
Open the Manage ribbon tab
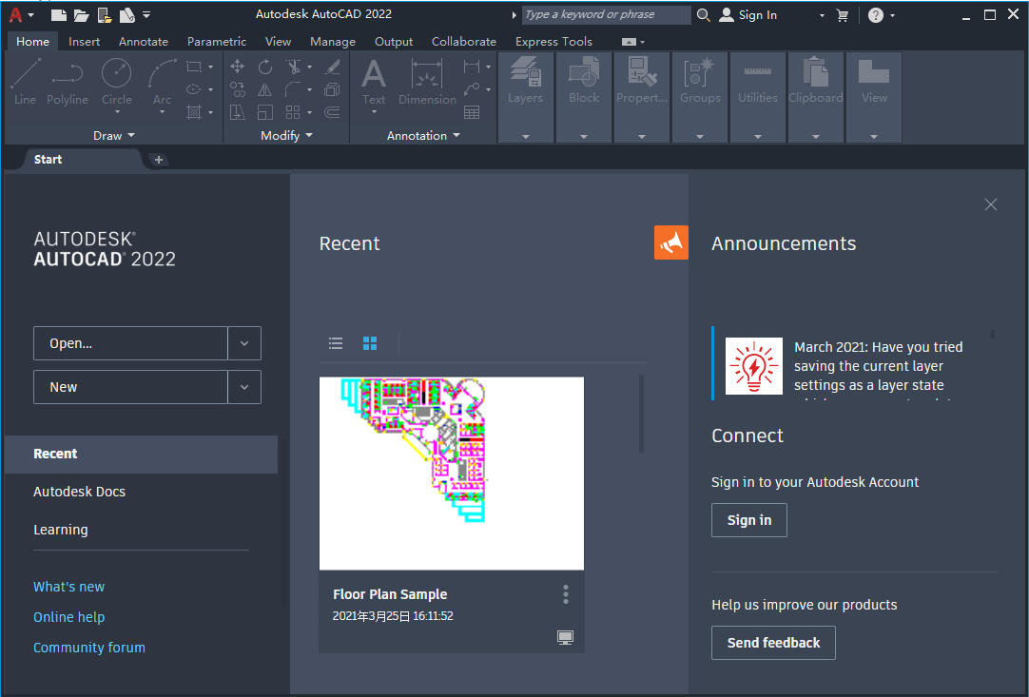point(333,41)
